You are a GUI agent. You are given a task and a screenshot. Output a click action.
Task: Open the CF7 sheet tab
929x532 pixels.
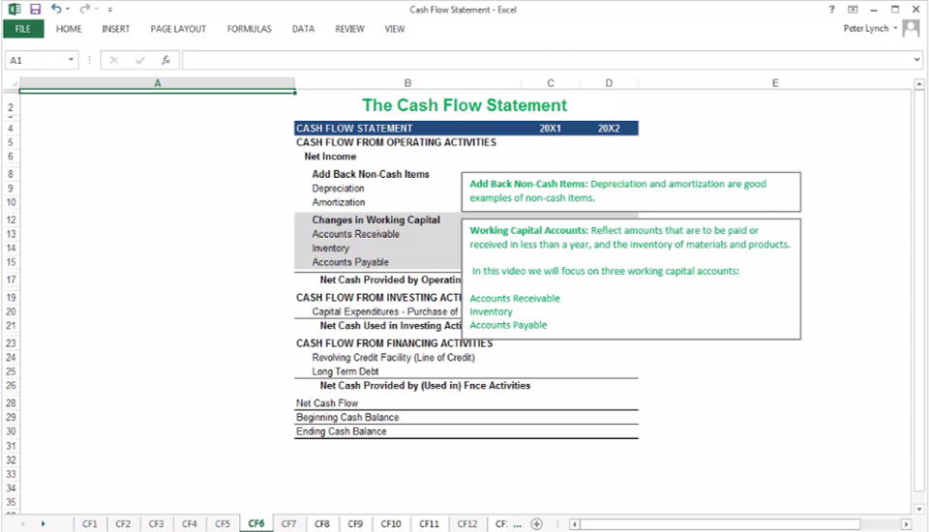289,523
